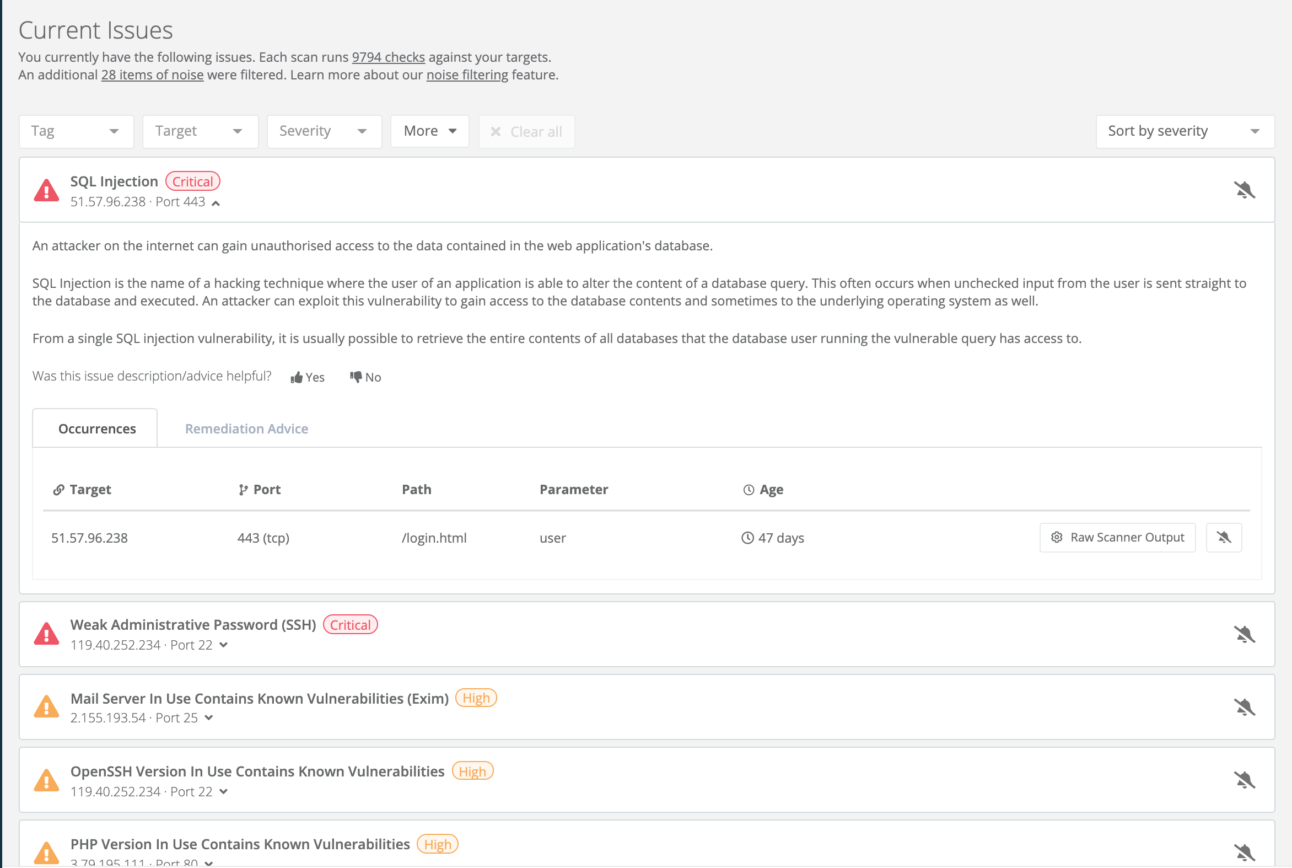1292x868 pixels.
Task: Select the Occurrences tab
Action: click(97, 428)
